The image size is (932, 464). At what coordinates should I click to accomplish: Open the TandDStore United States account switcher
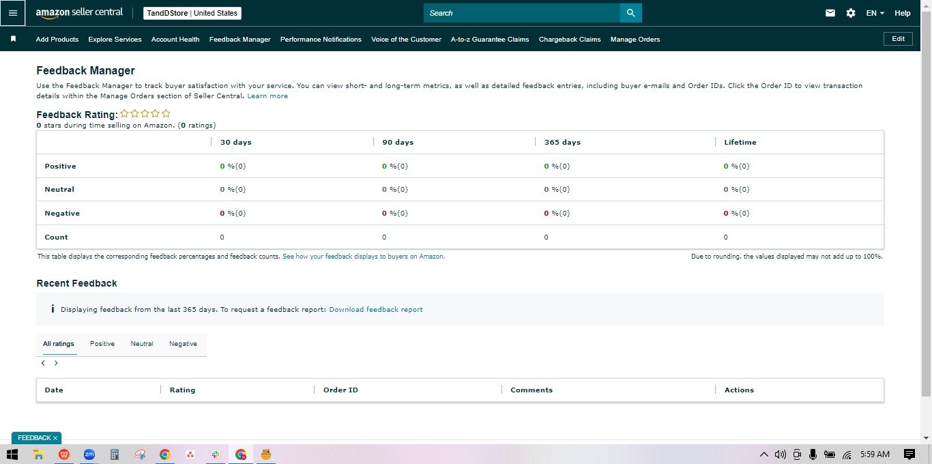(x=192, y=13)
